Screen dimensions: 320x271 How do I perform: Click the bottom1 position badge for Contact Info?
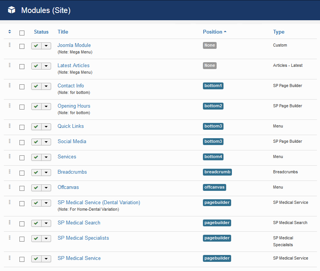pos(213,85)
